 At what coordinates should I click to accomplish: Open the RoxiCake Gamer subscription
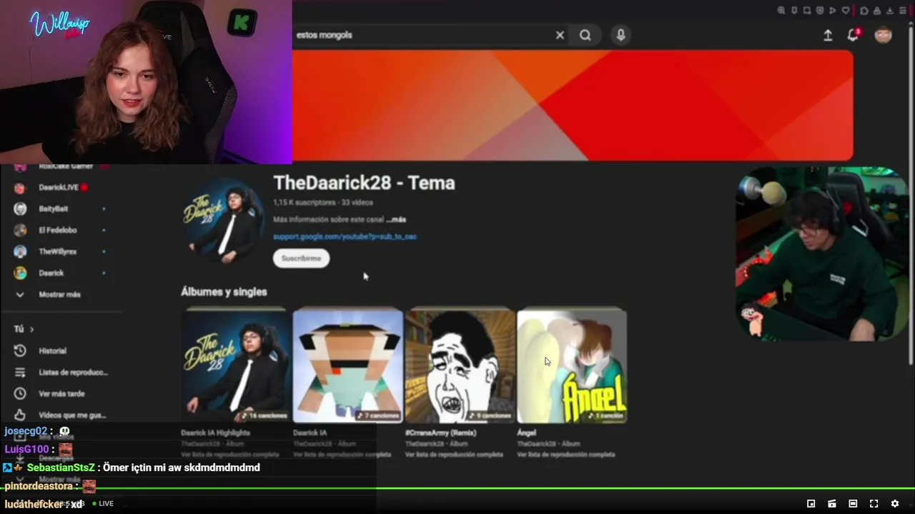[x=61, y=166]
